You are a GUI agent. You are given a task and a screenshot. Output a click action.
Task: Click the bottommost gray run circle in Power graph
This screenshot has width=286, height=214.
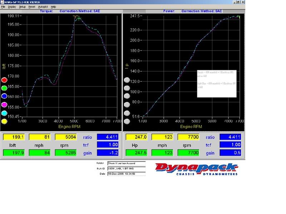click(x=127, y=121)
